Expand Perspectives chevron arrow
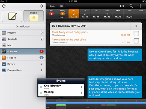The width and height of the screenshot is (146, 109). [x=42, y=70]
